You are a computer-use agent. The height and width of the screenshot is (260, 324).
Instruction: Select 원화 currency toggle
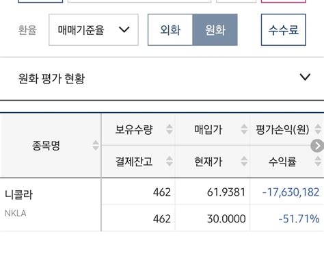coord(215,30)
